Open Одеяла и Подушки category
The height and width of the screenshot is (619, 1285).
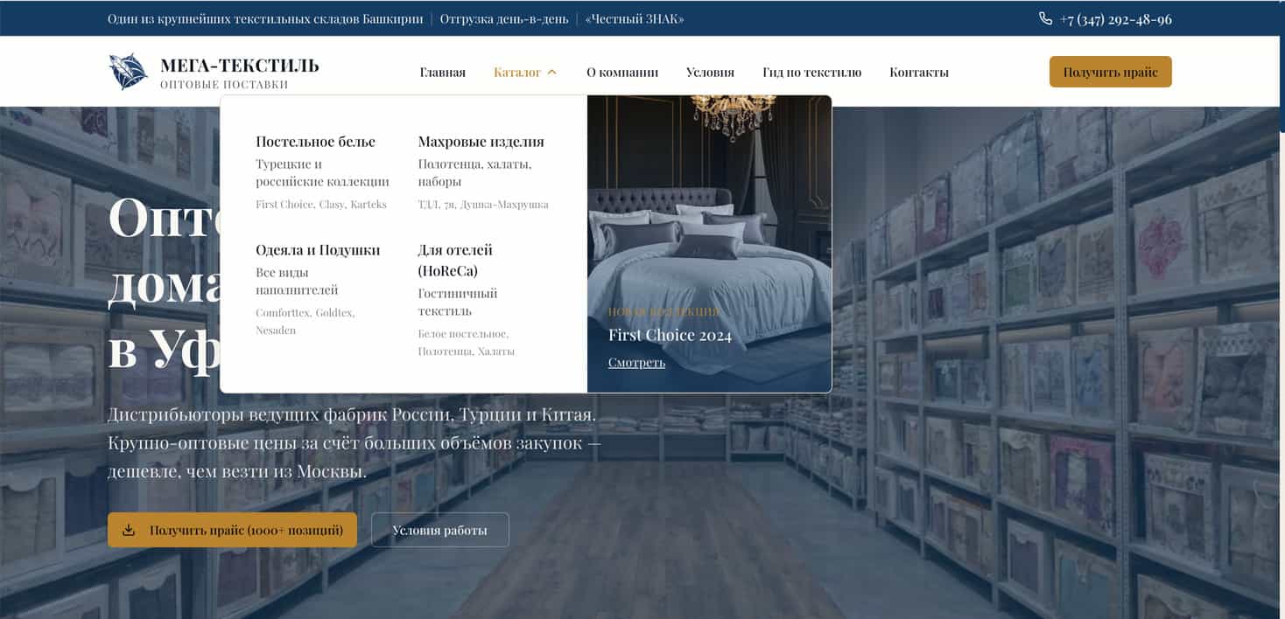pyautogui.click(x=318, y=250)
